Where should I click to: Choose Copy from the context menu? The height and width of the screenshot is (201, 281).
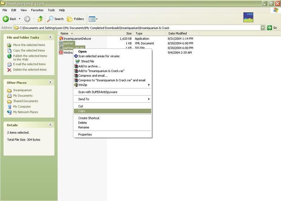coord(82,111)
